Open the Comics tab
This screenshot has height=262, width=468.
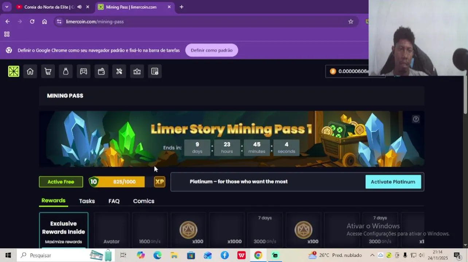point(144,201)
